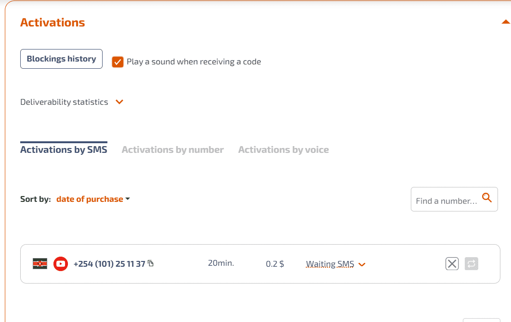The height and width of the screenshot is (322, 511).
Task: Click the greyed-out repeat SMS icon
Action: 471,264
